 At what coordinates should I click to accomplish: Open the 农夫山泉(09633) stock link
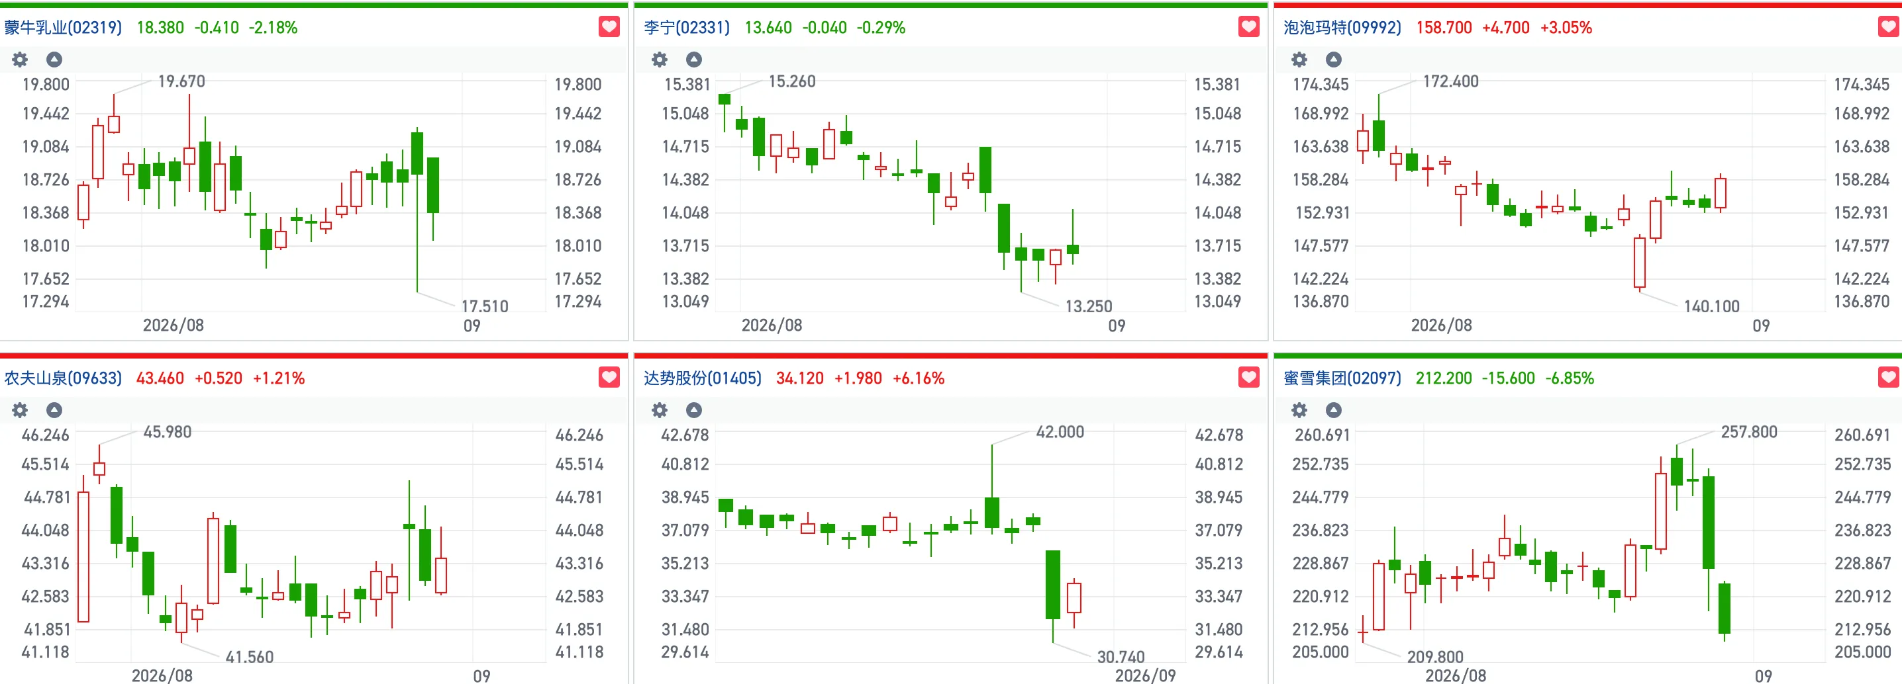(x=64, y=378)
